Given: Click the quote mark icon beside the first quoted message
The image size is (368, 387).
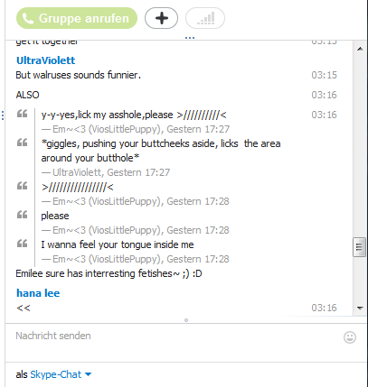Looking at the screenshot, I should (22, 114).
